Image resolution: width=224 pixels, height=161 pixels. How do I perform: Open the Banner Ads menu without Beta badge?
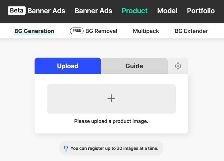(x=93, y=11)
